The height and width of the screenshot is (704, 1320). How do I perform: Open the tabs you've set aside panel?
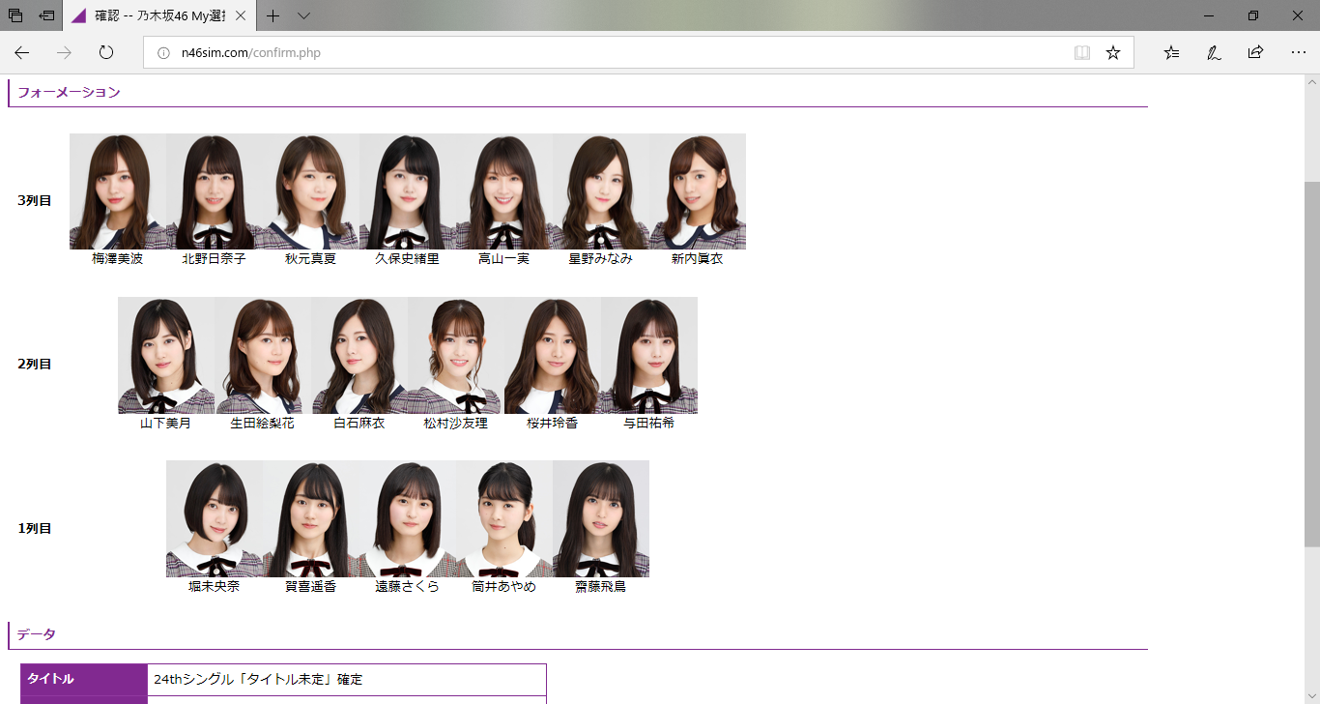(x=15, y=15)
